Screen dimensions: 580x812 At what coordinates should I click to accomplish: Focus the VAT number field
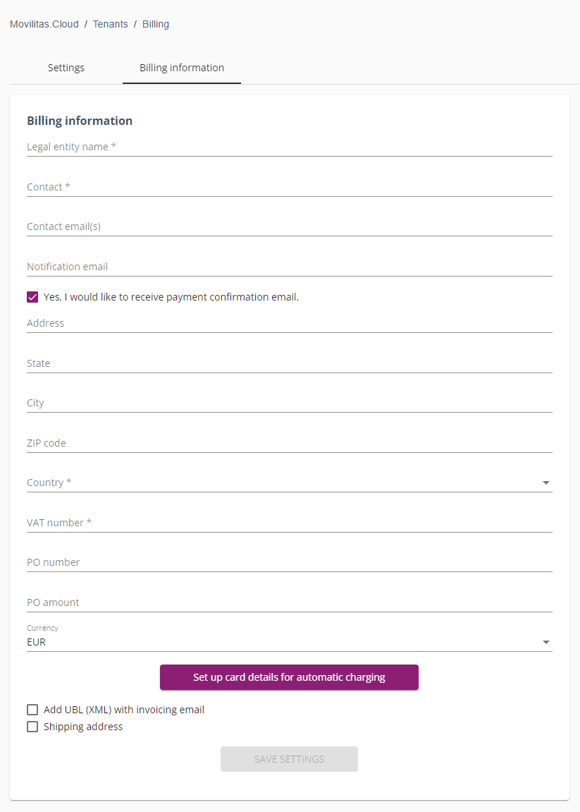pos(289,523)
